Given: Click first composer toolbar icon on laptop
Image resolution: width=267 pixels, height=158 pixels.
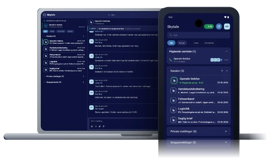Looking at the screenshot, I should (x=92, y=126).
